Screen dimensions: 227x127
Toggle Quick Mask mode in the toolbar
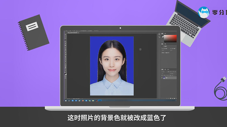pos(66,76)
